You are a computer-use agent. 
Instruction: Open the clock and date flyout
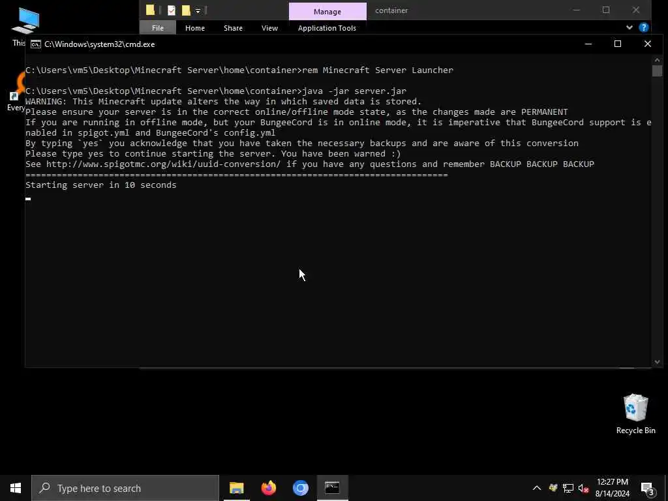[612, 488]
